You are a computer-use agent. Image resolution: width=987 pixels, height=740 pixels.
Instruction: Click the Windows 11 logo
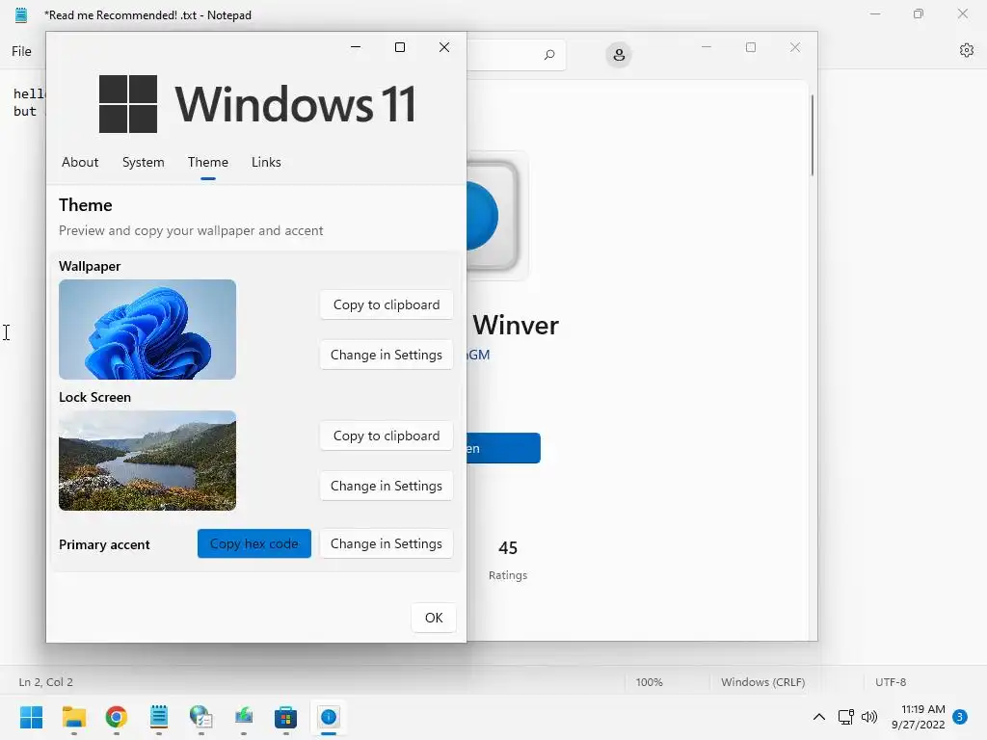pos(256,104)
